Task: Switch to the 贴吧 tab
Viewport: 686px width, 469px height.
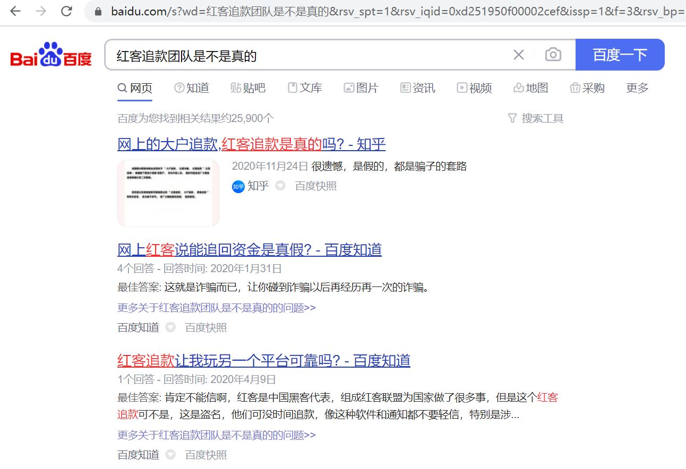Action: coord(248,88)
